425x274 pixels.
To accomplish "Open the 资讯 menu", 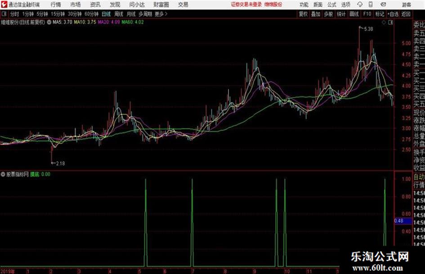I will click(95, 4).
